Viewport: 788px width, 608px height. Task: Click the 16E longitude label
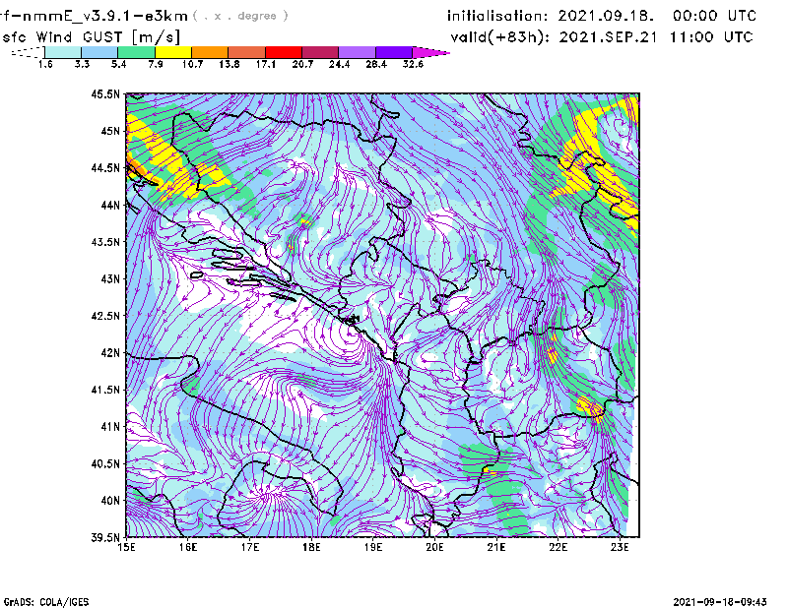(188, 547)
